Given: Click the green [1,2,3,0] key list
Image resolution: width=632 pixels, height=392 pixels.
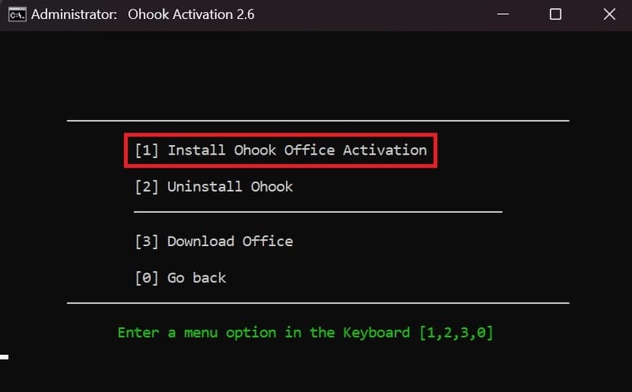Looking at the screenshot, I should click(x=456, y=333).
